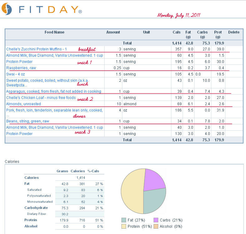
Task: Click the Fat (27%) legend color swatch
Action: pos(124,220)
